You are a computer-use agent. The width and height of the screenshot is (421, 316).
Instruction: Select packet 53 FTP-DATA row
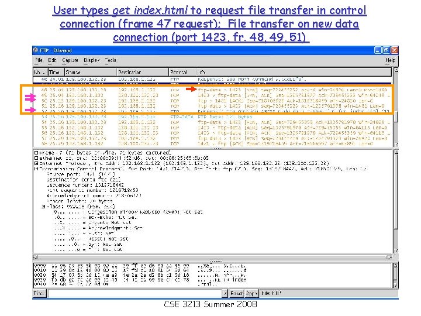(x=212, y=117)
